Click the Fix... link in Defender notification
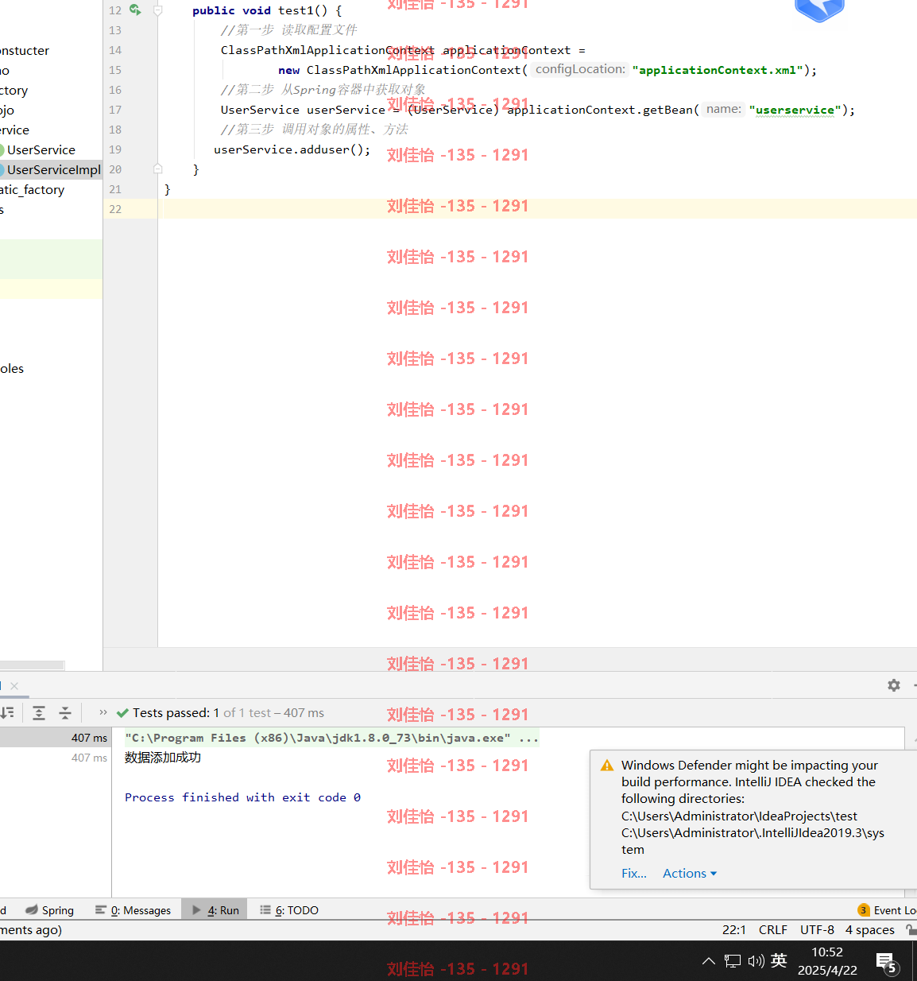This screenshot has height=981, width=917. [634, 873]
